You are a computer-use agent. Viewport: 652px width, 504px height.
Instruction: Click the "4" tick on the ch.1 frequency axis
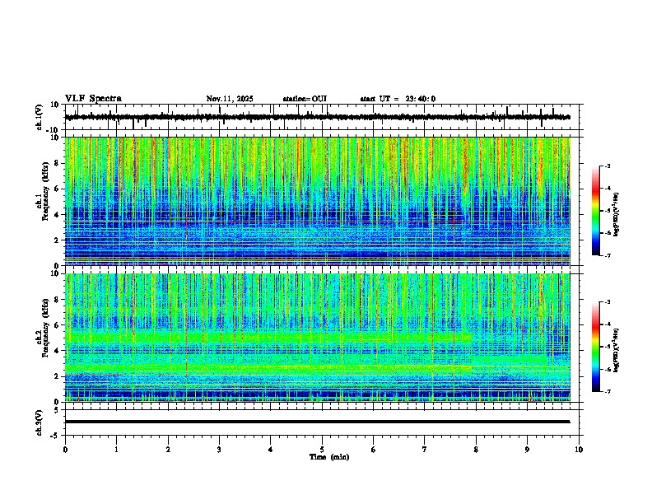58,215
